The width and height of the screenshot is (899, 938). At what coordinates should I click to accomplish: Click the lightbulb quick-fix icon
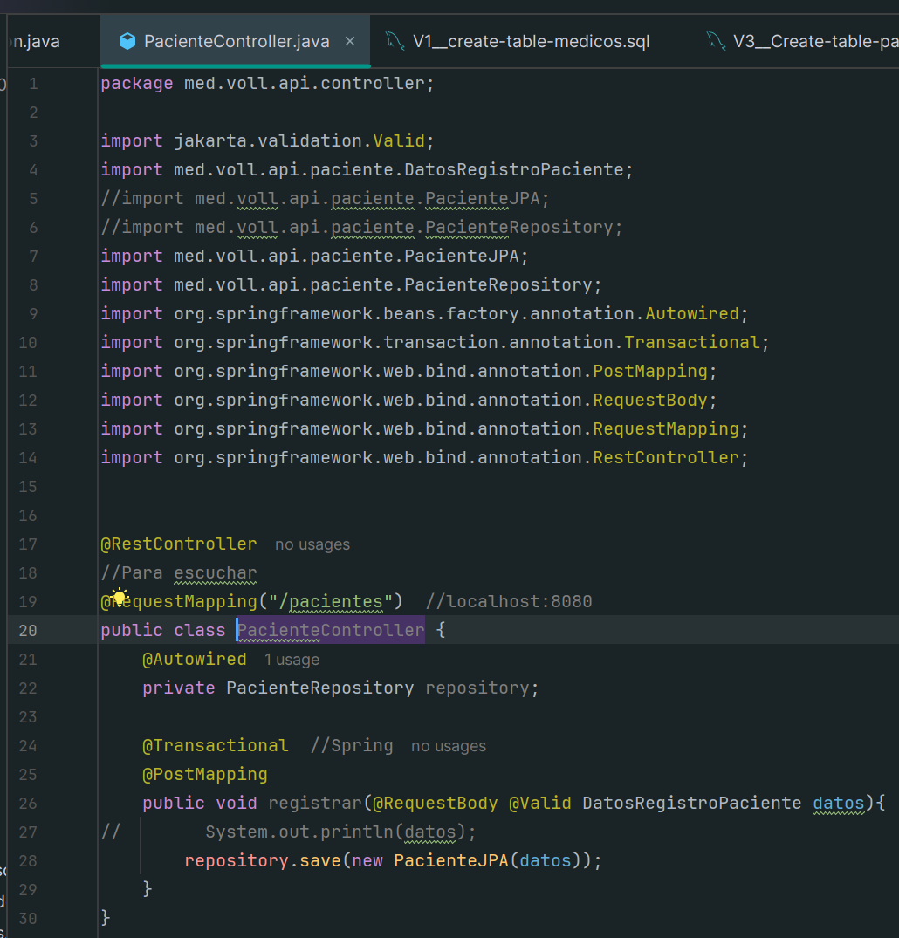pos(120,597)
